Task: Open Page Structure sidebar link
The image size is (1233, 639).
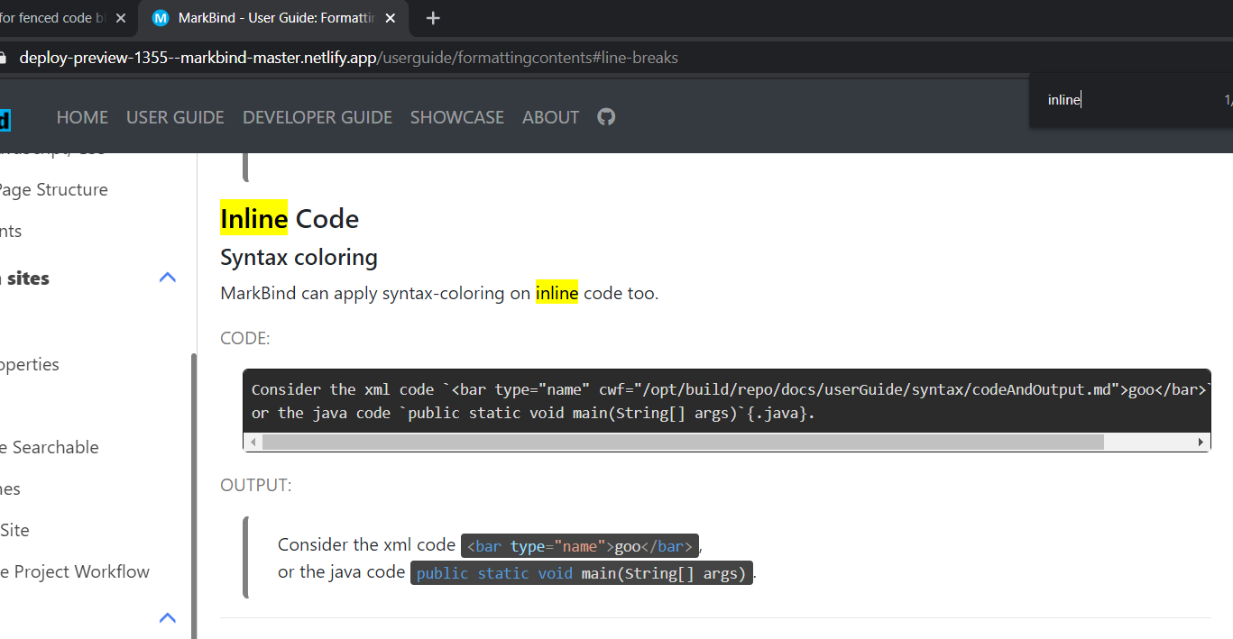Action: click(53, 190)
